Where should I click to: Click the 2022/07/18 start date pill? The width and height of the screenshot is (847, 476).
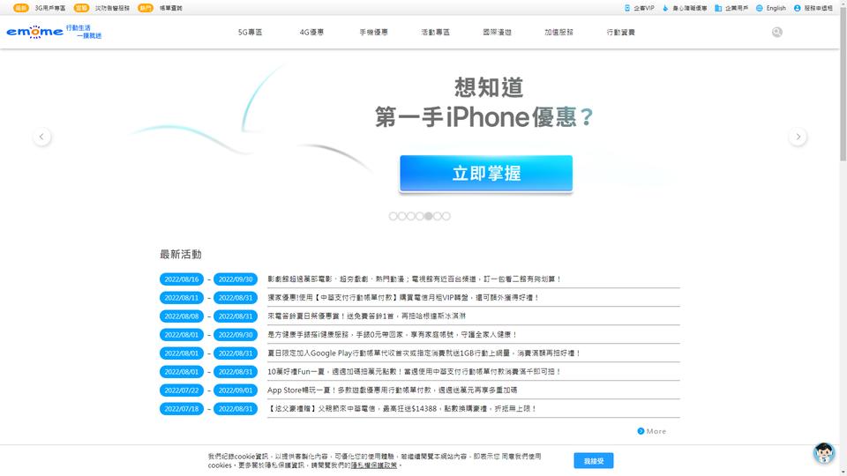pyautogui.click(x=182, y=408)
